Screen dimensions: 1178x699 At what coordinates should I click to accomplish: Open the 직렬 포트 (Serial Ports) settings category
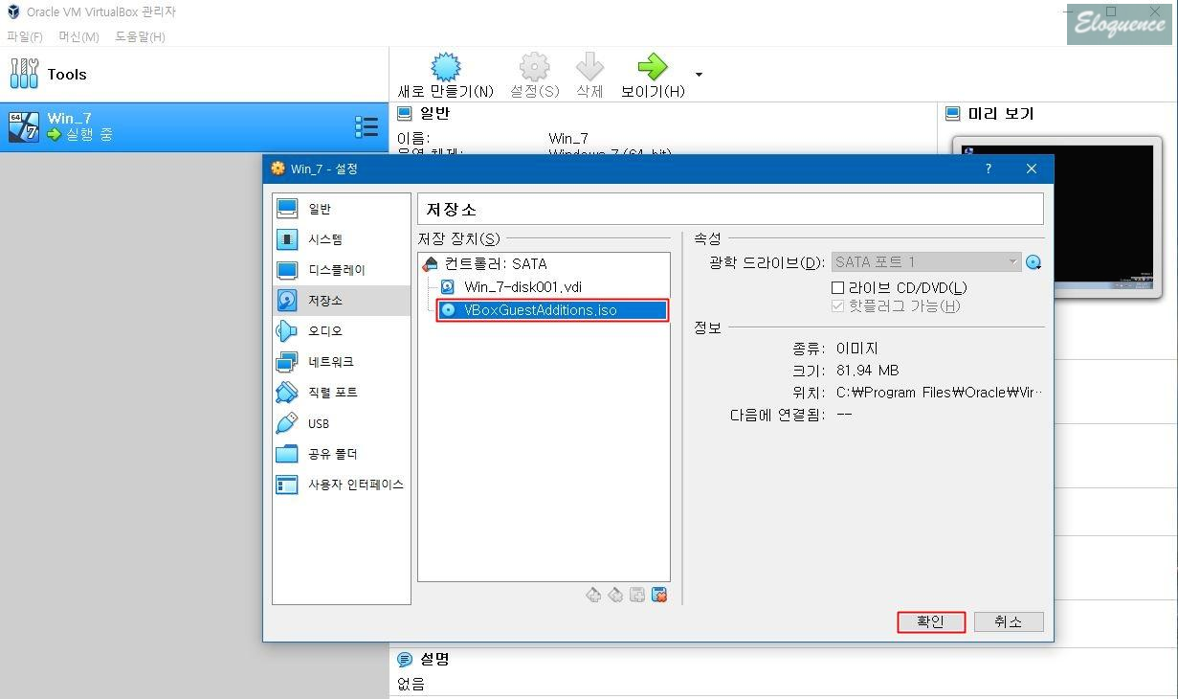341,393
